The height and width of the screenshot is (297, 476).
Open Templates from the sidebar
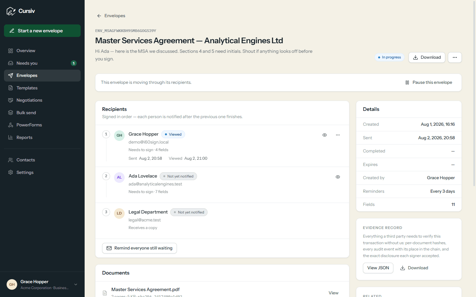(x=42, y=88)
